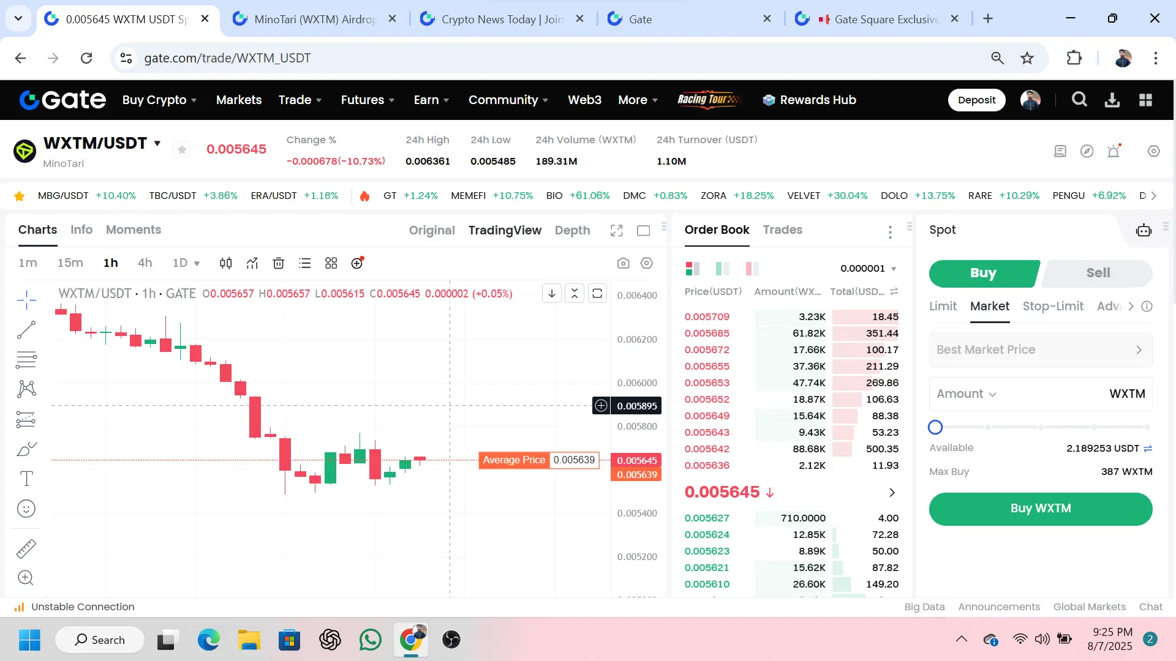Open candlestick chart style options
Image resolution: width=1176 pixels, height=661 pixels.
(226, 263)
